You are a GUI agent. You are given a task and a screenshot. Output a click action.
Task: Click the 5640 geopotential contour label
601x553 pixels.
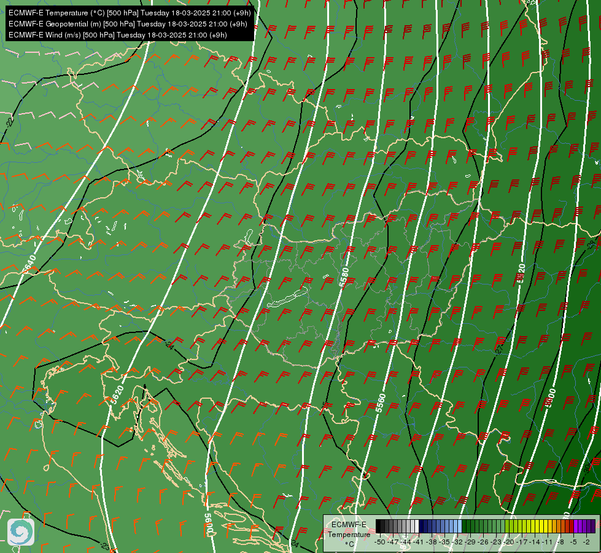tap(30, 264)
